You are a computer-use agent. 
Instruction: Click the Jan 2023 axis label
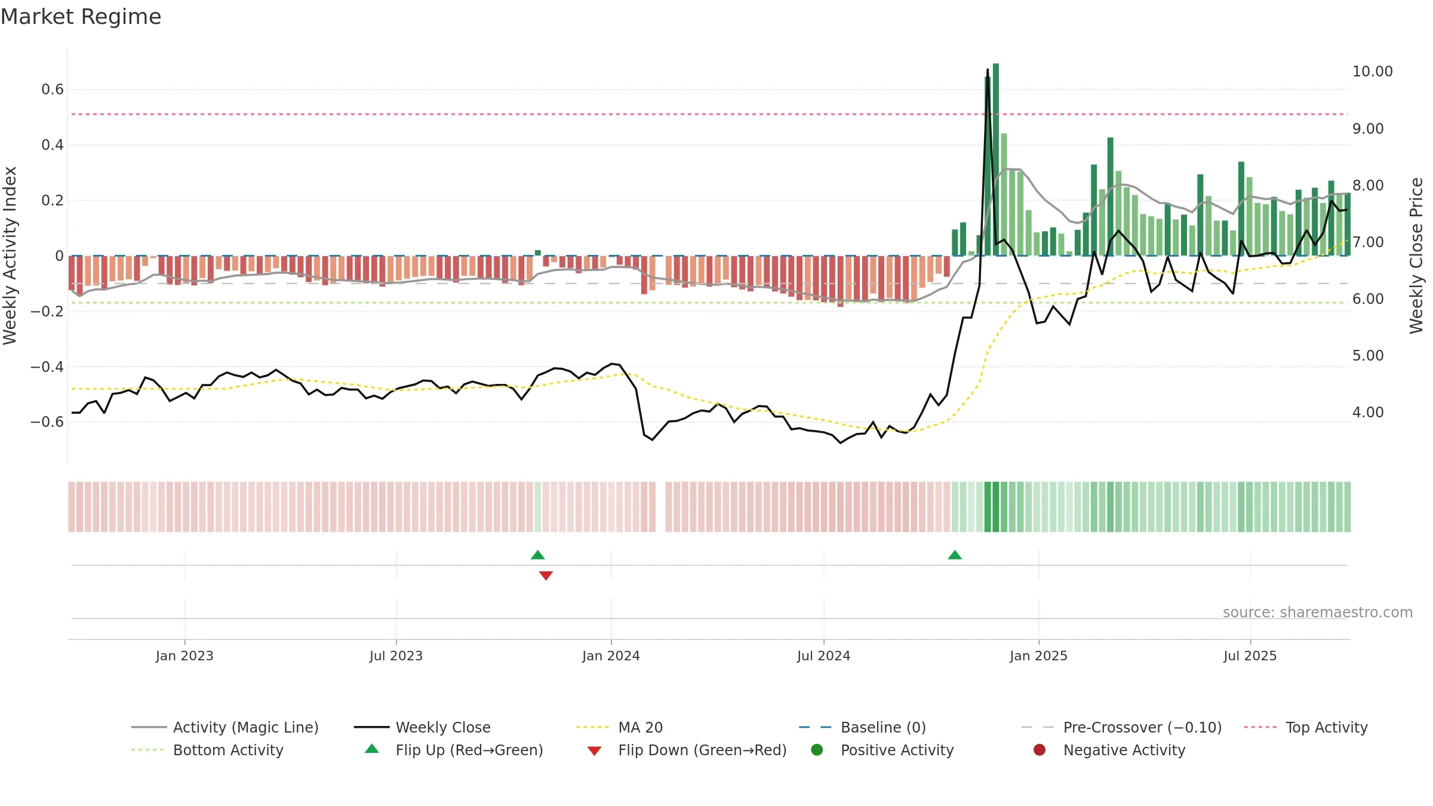click(184, 656)
